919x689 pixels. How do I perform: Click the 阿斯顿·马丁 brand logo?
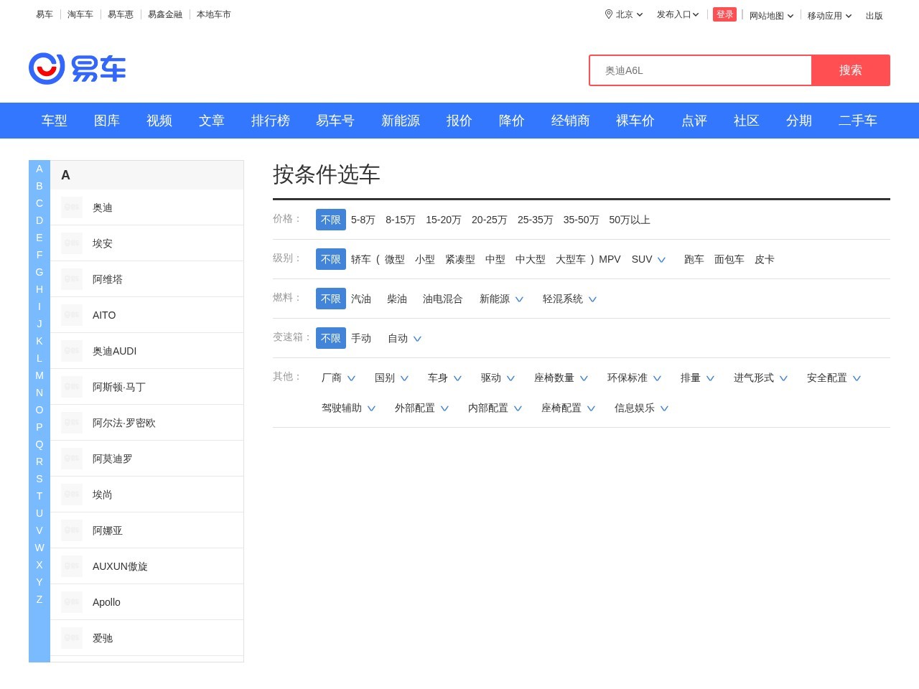[x=70, y=386]
